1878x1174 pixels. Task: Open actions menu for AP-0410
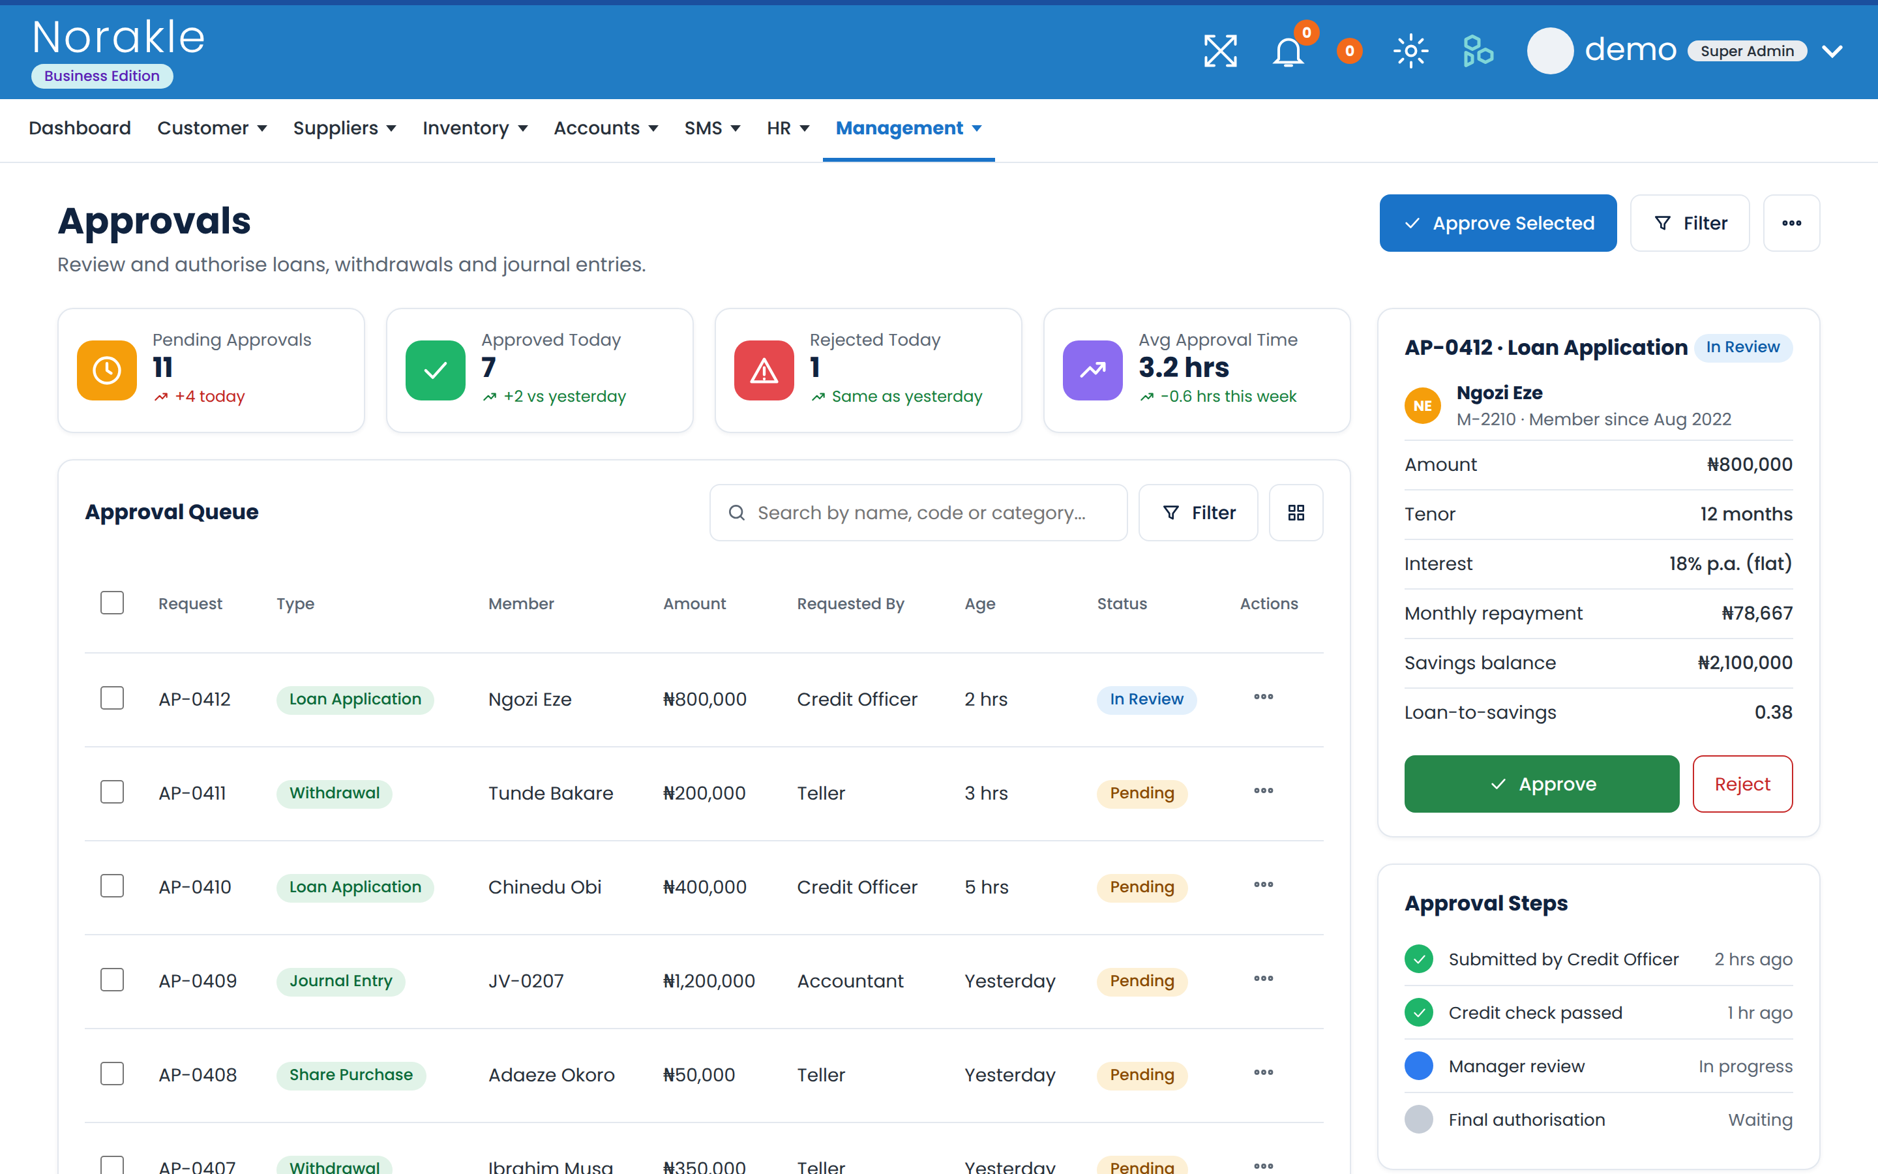pyautogui.click(x=1263, y=884)
